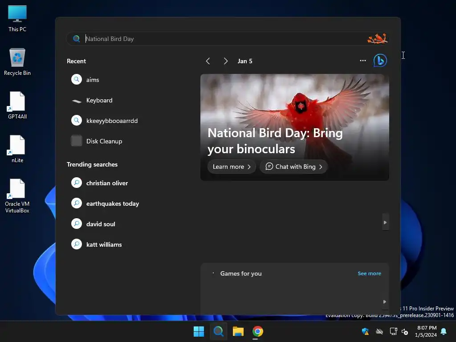Search trending 'christian oliver'
This screenshot has height=342, width=456.
coord(107,183)
